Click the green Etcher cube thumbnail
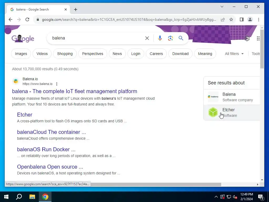 213,112
